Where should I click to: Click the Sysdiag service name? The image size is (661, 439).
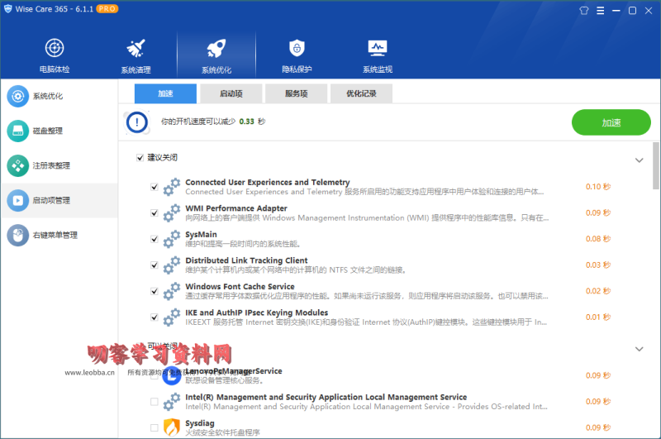click(x=200, y=423)
